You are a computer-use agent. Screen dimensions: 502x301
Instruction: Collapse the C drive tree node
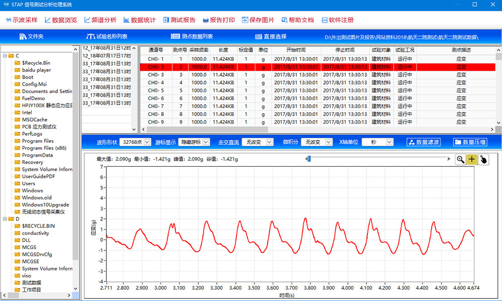(5, 56)
